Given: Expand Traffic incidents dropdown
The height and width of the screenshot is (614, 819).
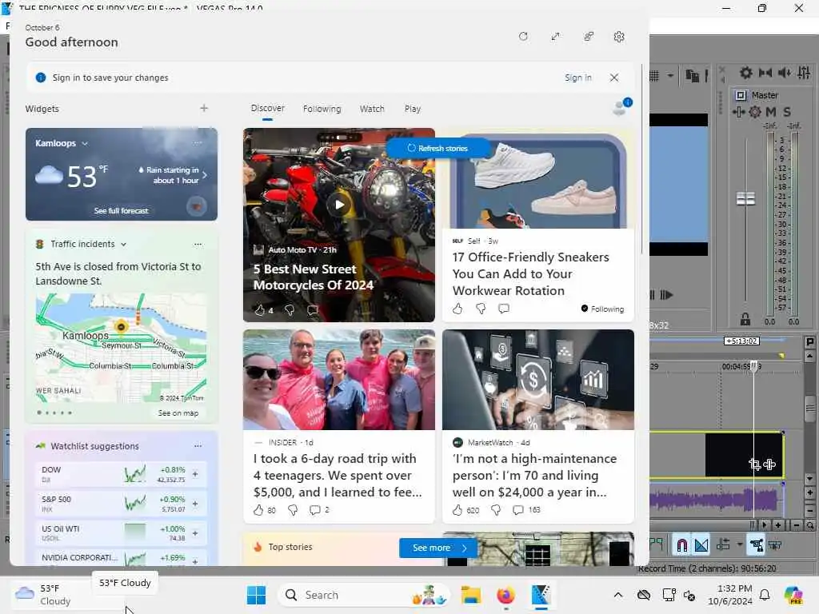Looking at the screenshot, I should point(124,245).
